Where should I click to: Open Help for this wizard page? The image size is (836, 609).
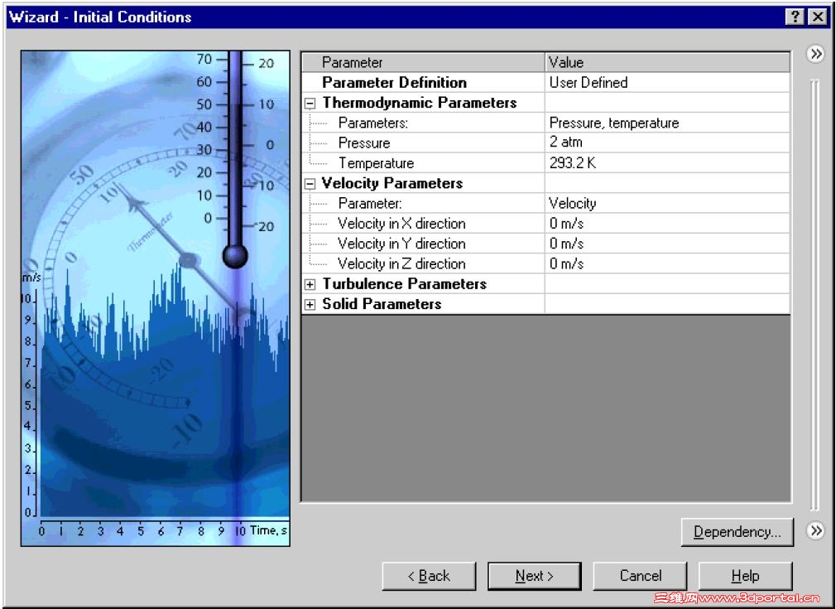pos(746,575)
